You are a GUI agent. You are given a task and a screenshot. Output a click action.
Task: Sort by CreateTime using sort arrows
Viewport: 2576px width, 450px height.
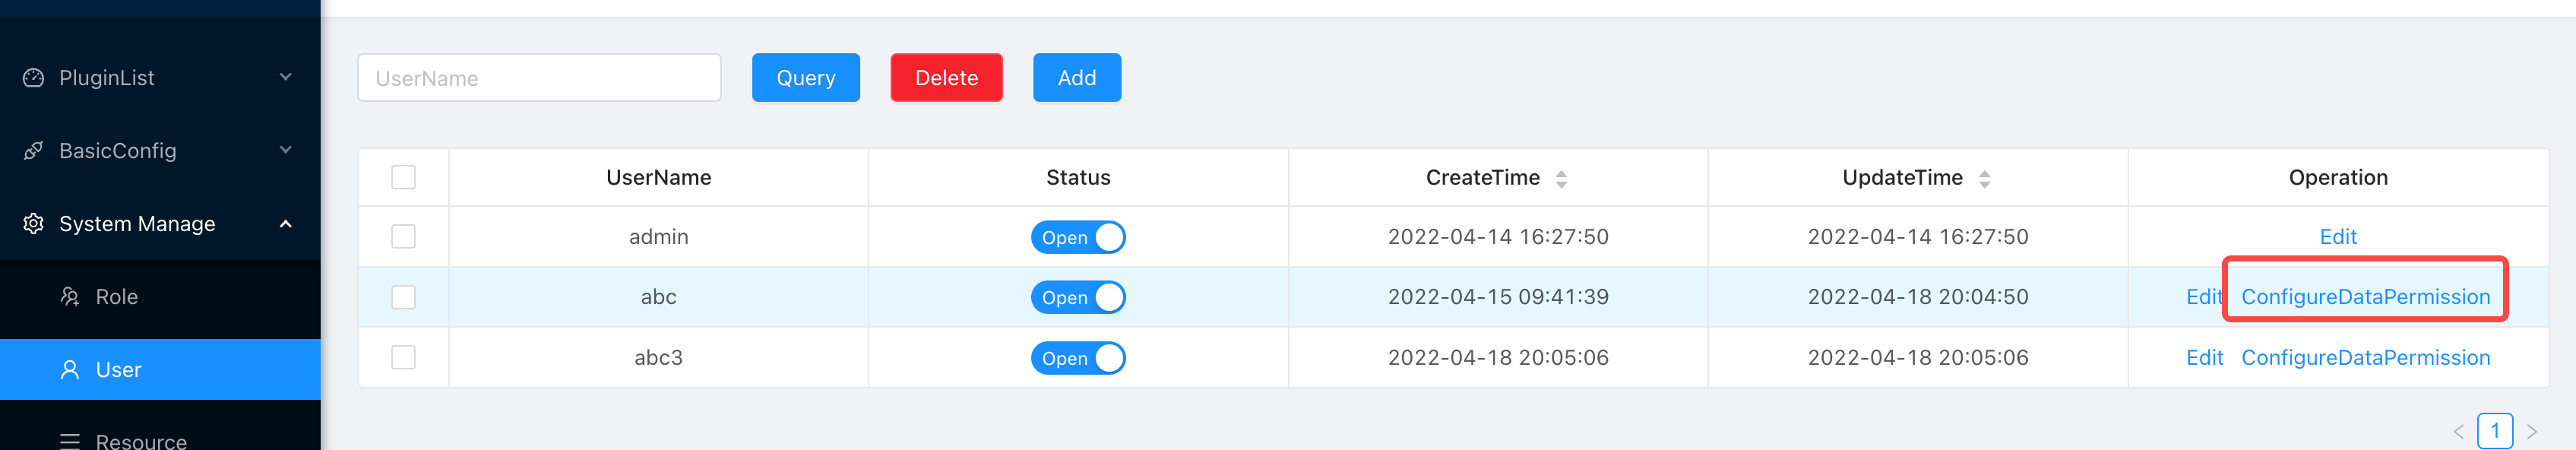tap(1561, 179)
